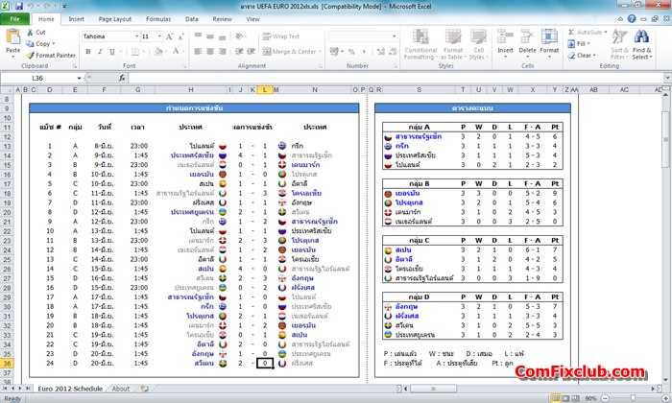Viewport: 672px width, 403px height.
Task: Click the Save icon in Quick Access Toolbar
Action: point(19,6)
